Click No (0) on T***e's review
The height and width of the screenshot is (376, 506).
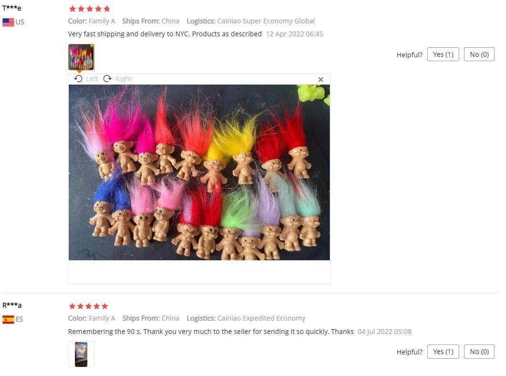tap(479, 54)
